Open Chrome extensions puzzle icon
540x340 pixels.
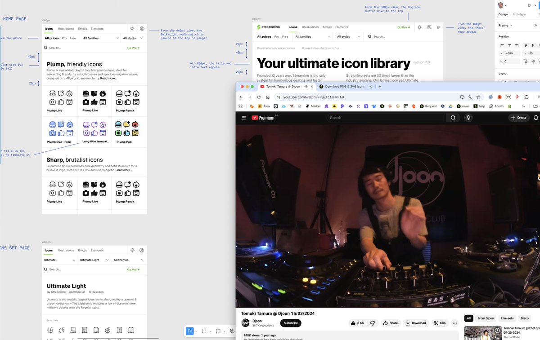tap(526, 97)
